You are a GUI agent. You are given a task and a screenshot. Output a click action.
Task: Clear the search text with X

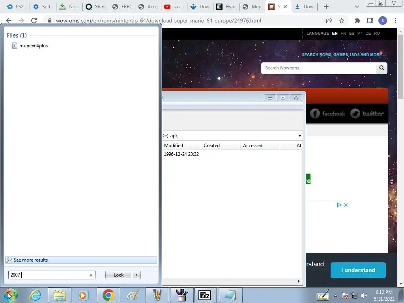[x=91, y=275]
